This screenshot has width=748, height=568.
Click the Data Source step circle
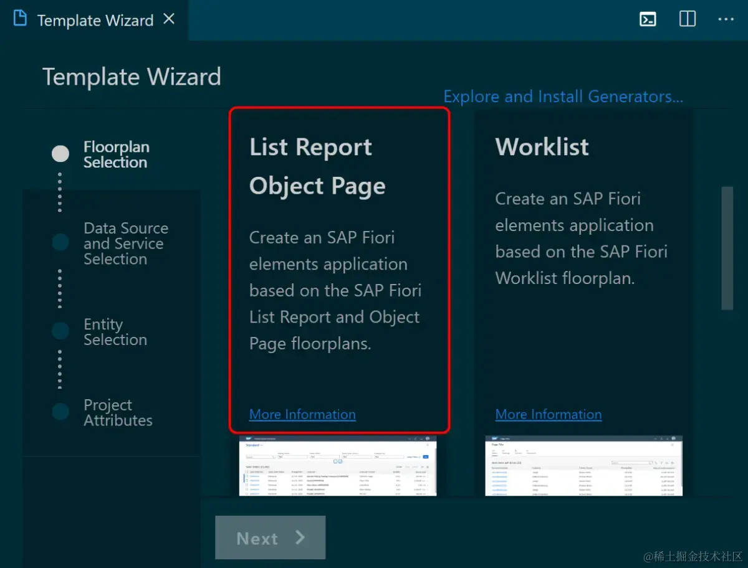pos(60,242)
